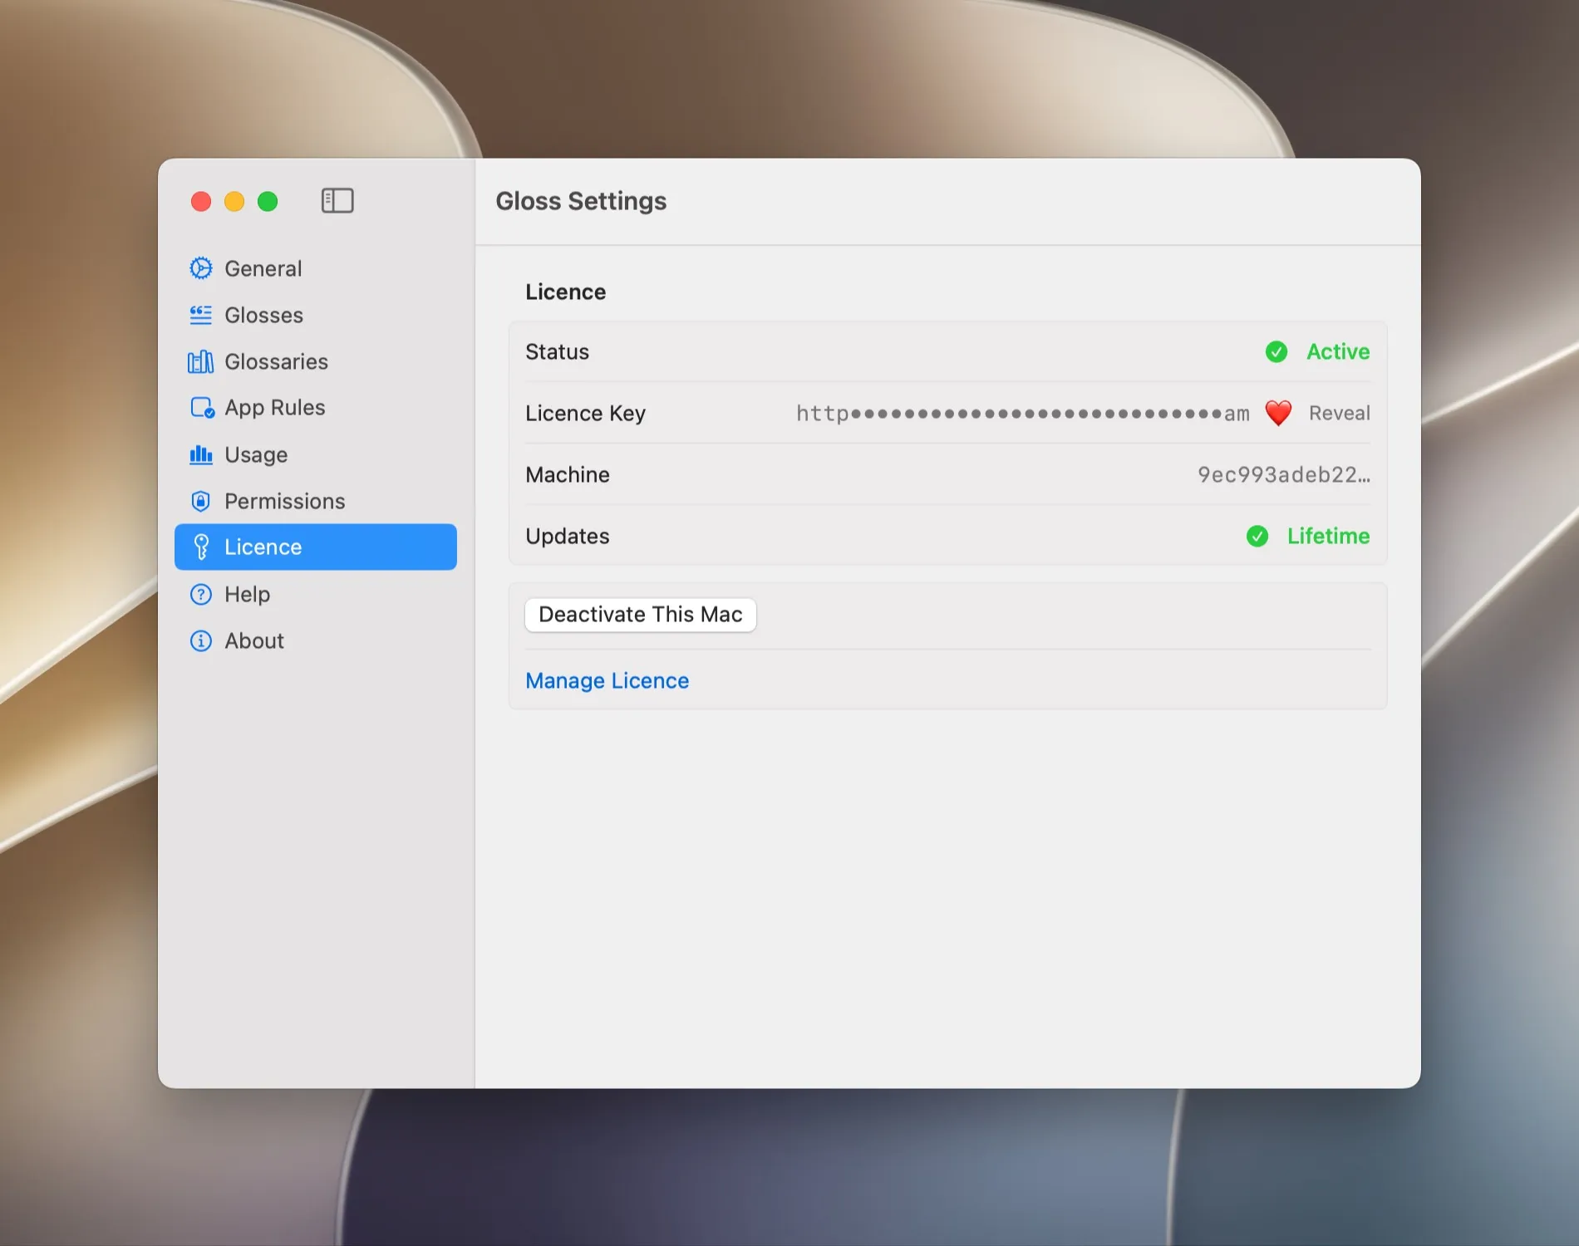This screenshot has height=1246, width=1579.
Task: Click the Usage bar chart icon
Action: (201, 454)
